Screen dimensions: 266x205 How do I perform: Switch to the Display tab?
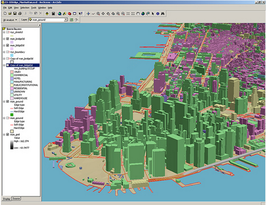6,199
